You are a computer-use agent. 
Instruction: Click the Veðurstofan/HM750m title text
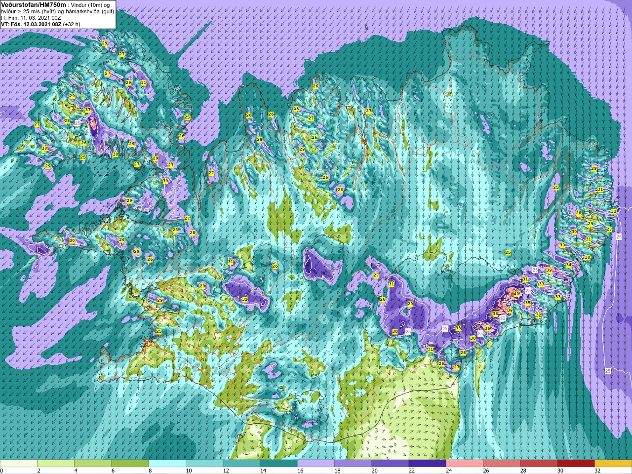(x=34, y=4)
